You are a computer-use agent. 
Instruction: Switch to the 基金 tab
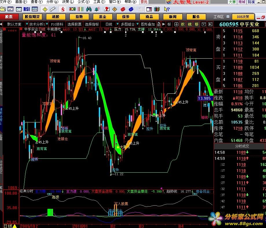tap(102, 17)
